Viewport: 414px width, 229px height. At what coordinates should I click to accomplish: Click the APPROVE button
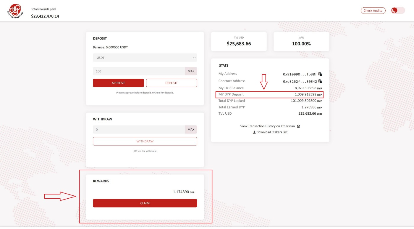point(118,83)
